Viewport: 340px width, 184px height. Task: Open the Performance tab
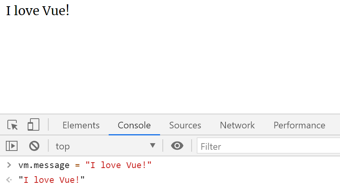pos(299,125)
